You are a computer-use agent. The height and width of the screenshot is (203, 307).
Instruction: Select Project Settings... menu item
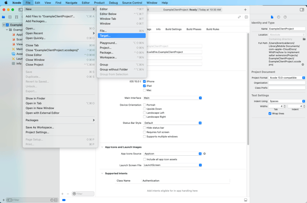coord(60,132)
